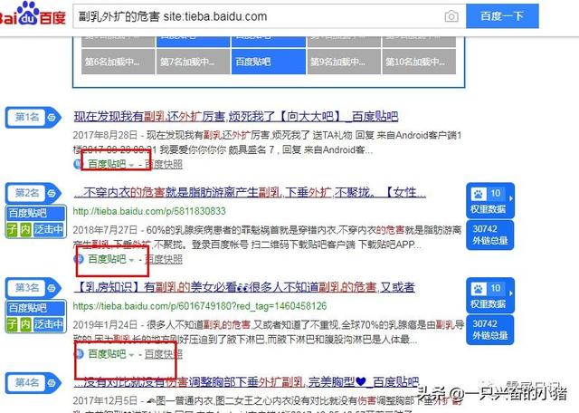Open result 不穿内衣的危害就是脂肪游离产生副乳
The image size is (579, 413).
click(x=250, y=192)
